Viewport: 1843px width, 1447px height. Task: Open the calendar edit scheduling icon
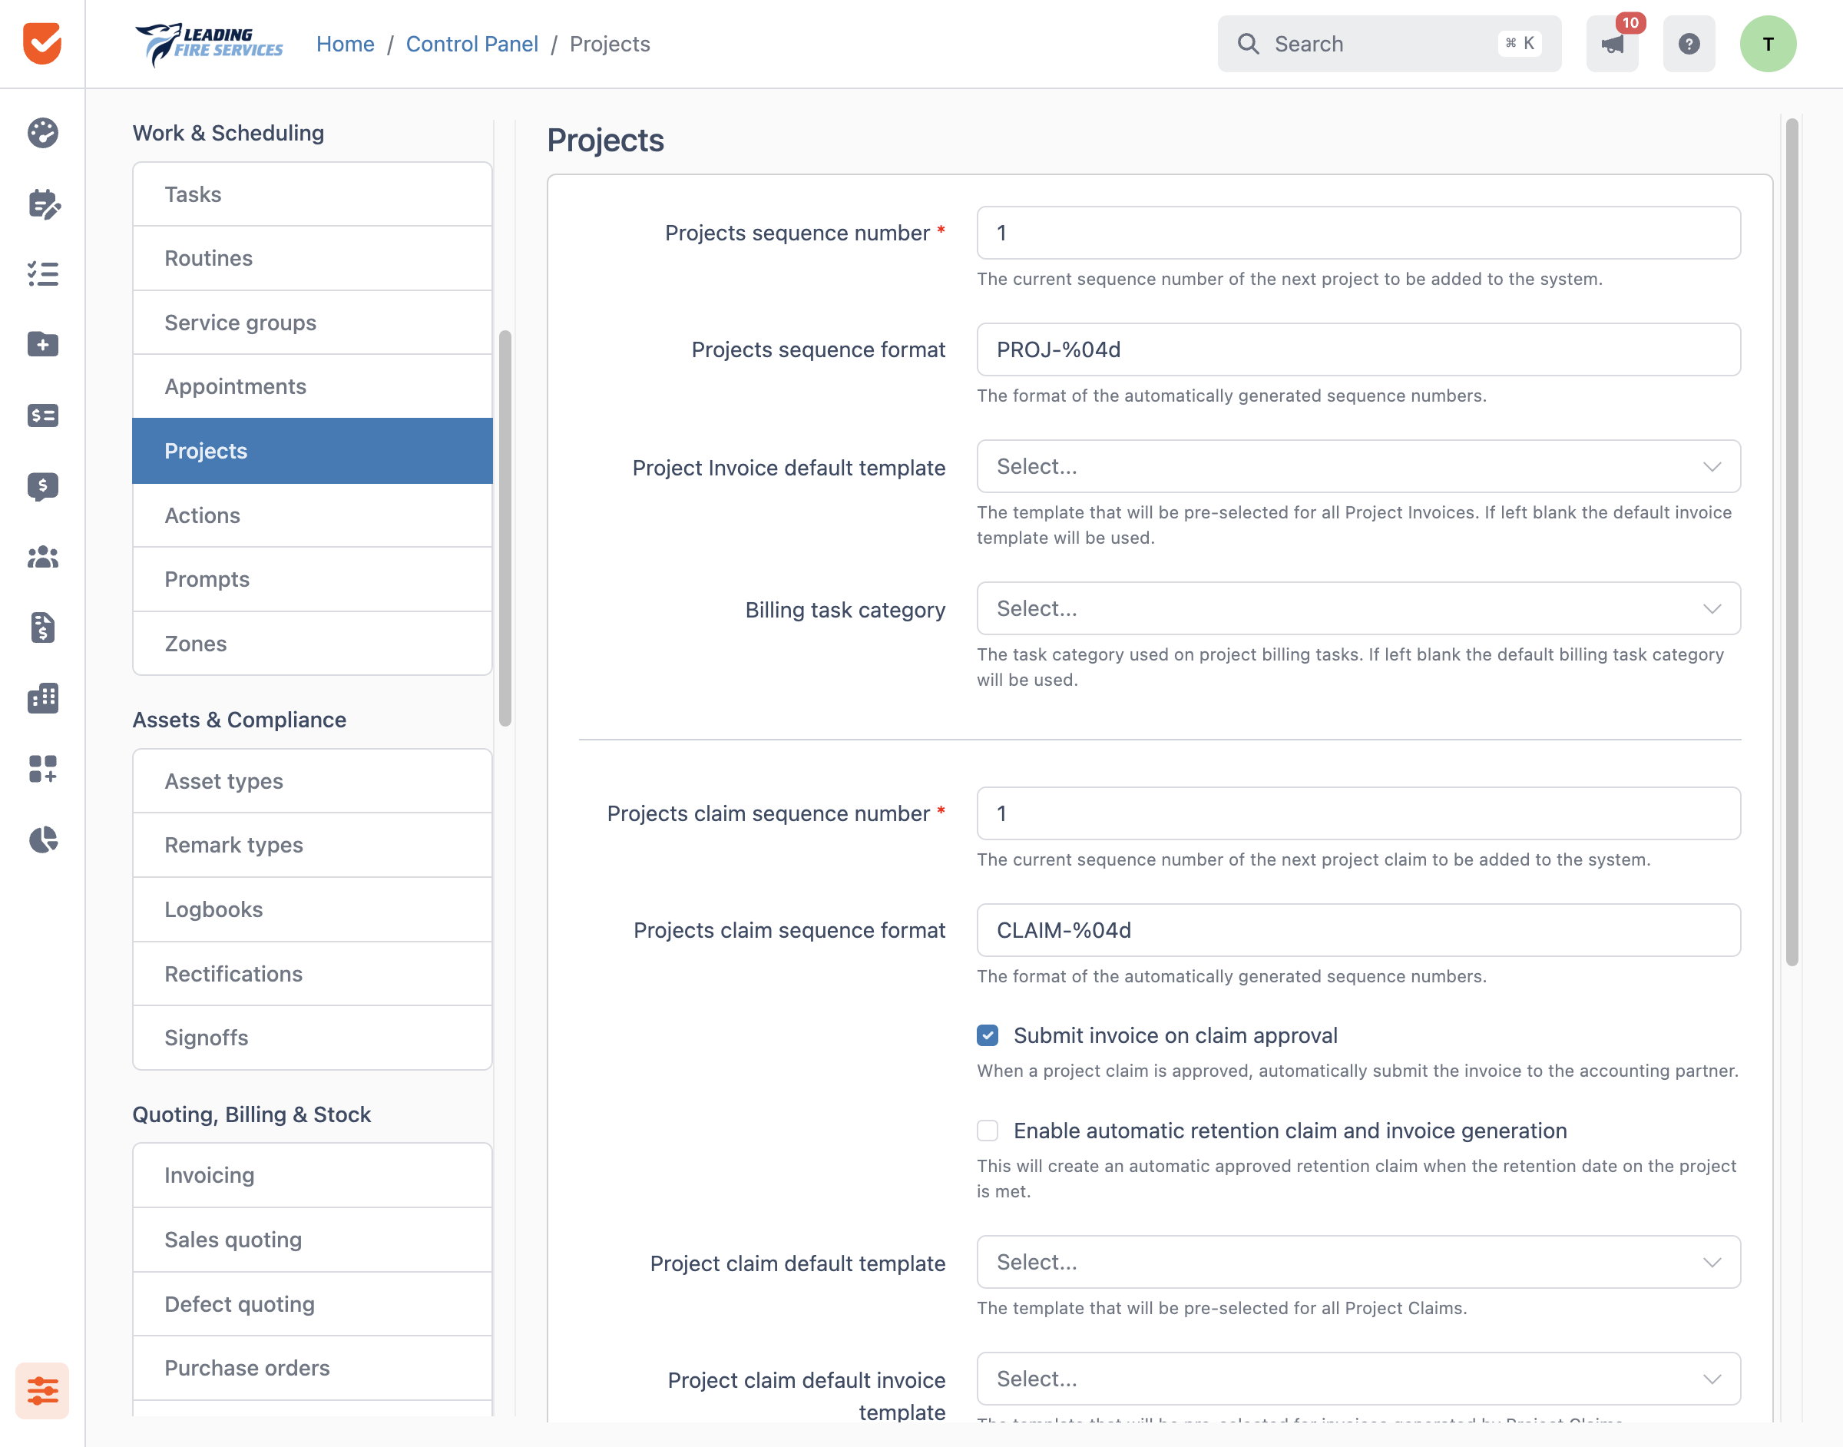(x=42, y=204)
